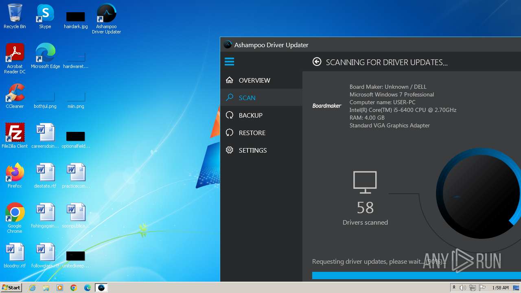Click the Standard VGA Graphics Adapter line
Image resolution: width=521 pixels, height=293 pixels.
(390, 125)
